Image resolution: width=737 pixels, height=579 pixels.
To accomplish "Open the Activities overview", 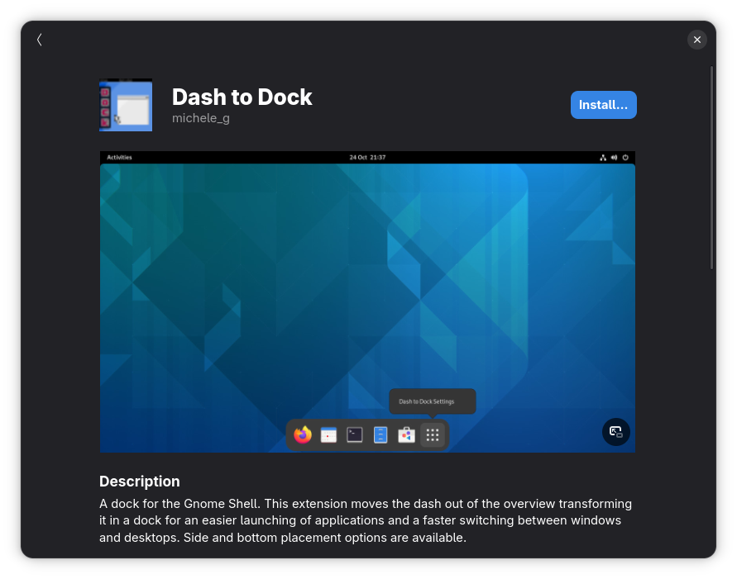I will click(x=119, y=157).
